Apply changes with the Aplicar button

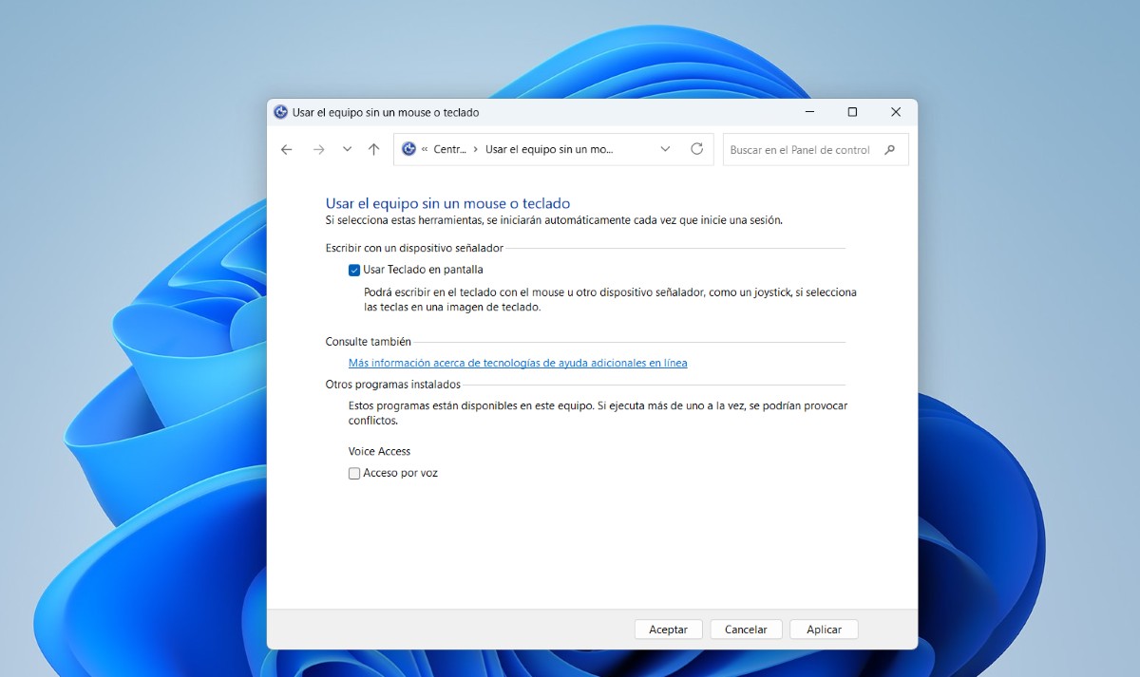[x=824, y=629]
